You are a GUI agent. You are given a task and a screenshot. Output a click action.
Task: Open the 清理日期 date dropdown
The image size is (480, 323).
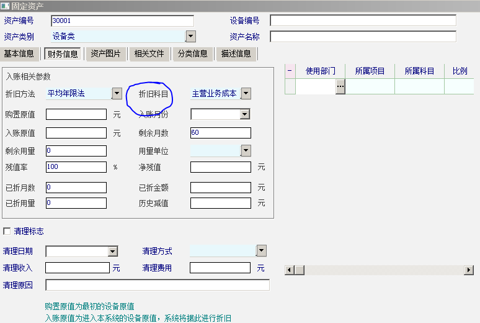point(113,252)
